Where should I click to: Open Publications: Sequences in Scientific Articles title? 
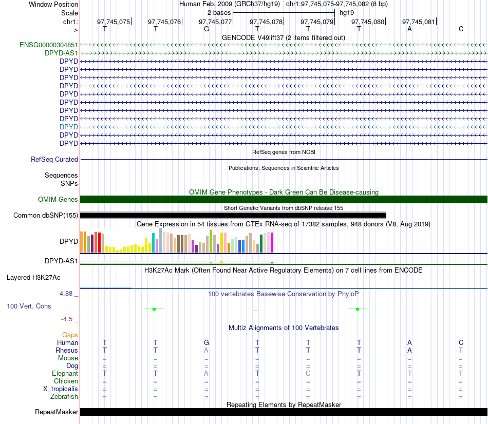pos(284,168)
